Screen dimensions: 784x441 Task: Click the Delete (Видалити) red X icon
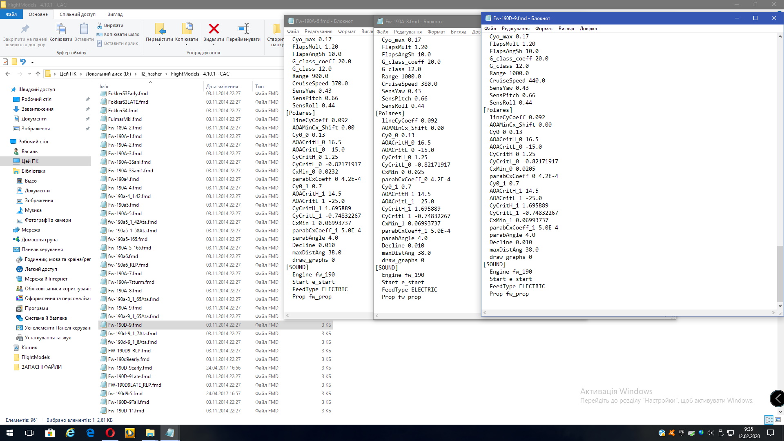point(214,29)
